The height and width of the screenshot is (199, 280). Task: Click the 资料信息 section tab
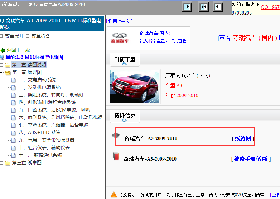tap(125, 116)
